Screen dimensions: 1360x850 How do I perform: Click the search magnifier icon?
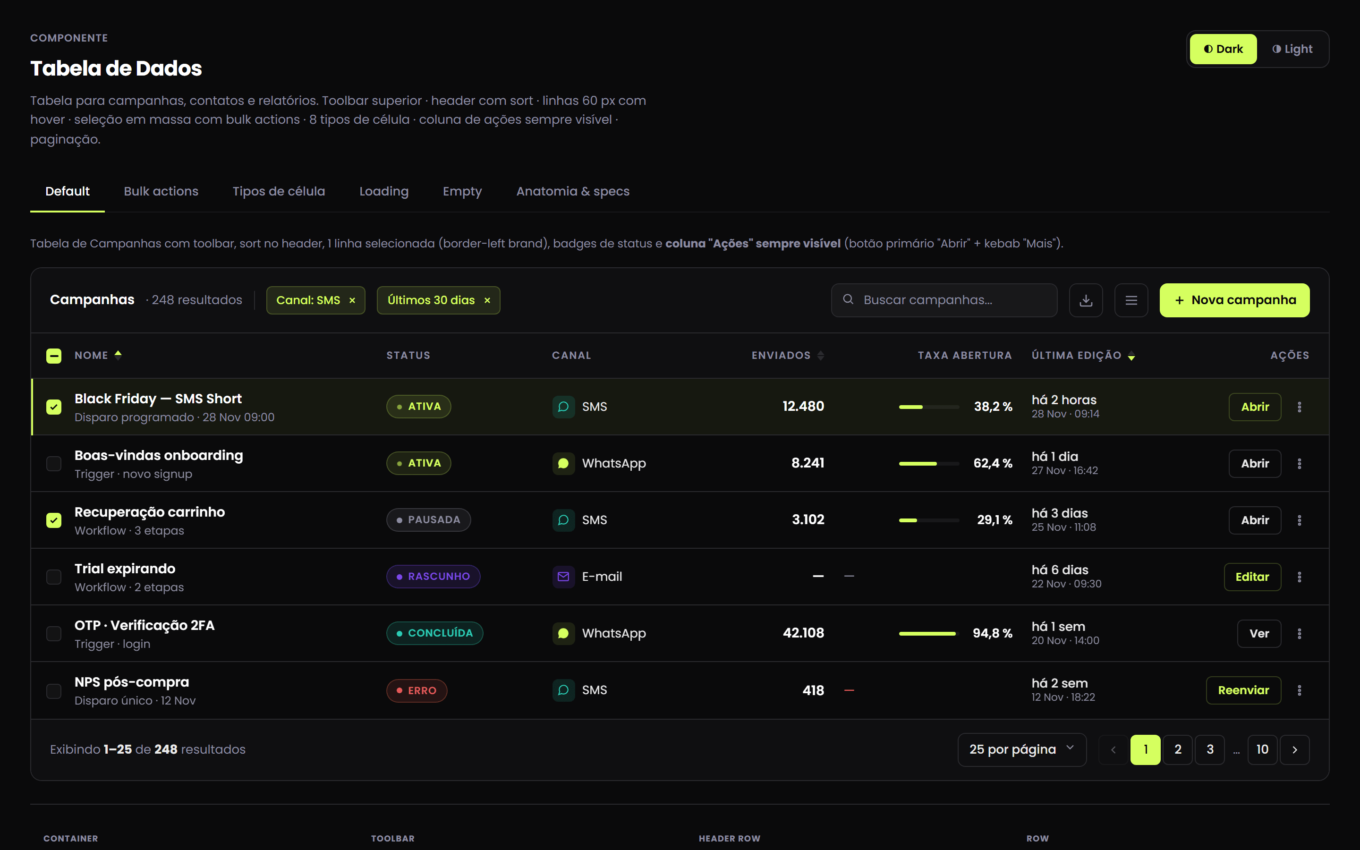[x=848, y=300]
